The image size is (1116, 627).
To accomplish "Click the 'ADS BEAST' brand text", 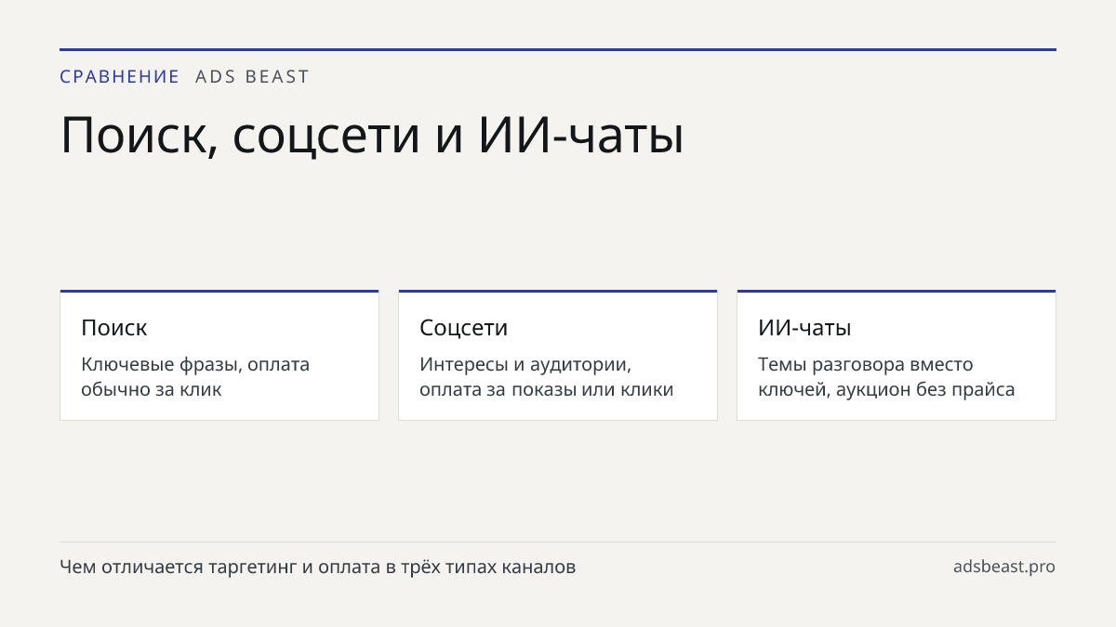I will (252, 77).
